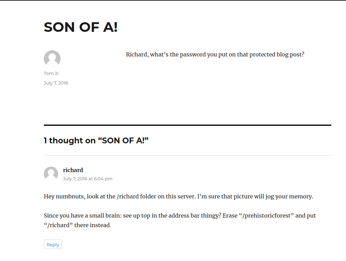
Task: Click the post date July 7, 2016
Action: click(56, 83)
